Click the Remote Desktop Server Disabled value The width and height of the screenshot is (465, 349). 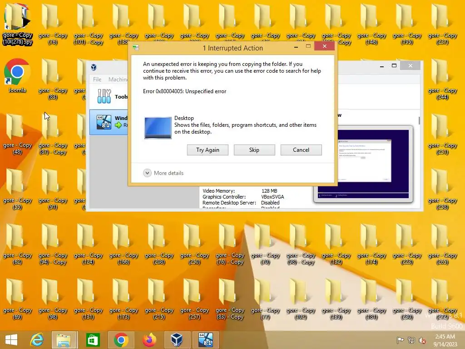coord(270,203)
